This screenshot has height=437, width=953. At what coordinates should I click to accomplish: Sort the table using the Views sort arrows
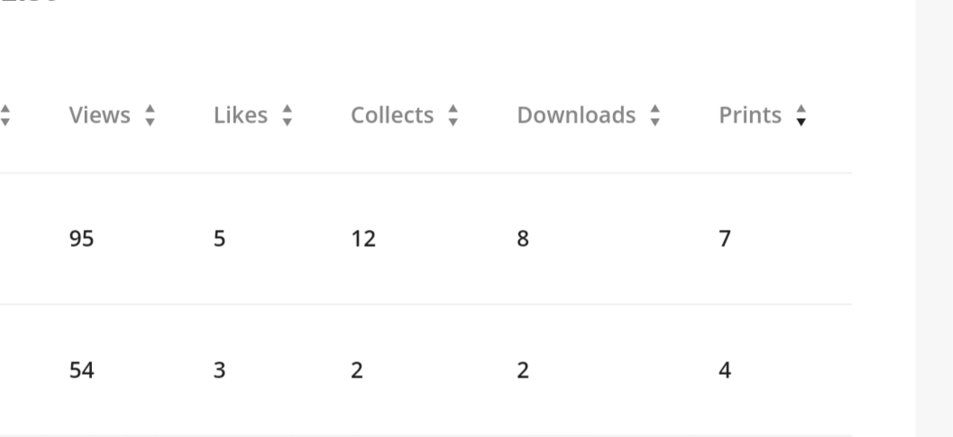coord(151,115)
